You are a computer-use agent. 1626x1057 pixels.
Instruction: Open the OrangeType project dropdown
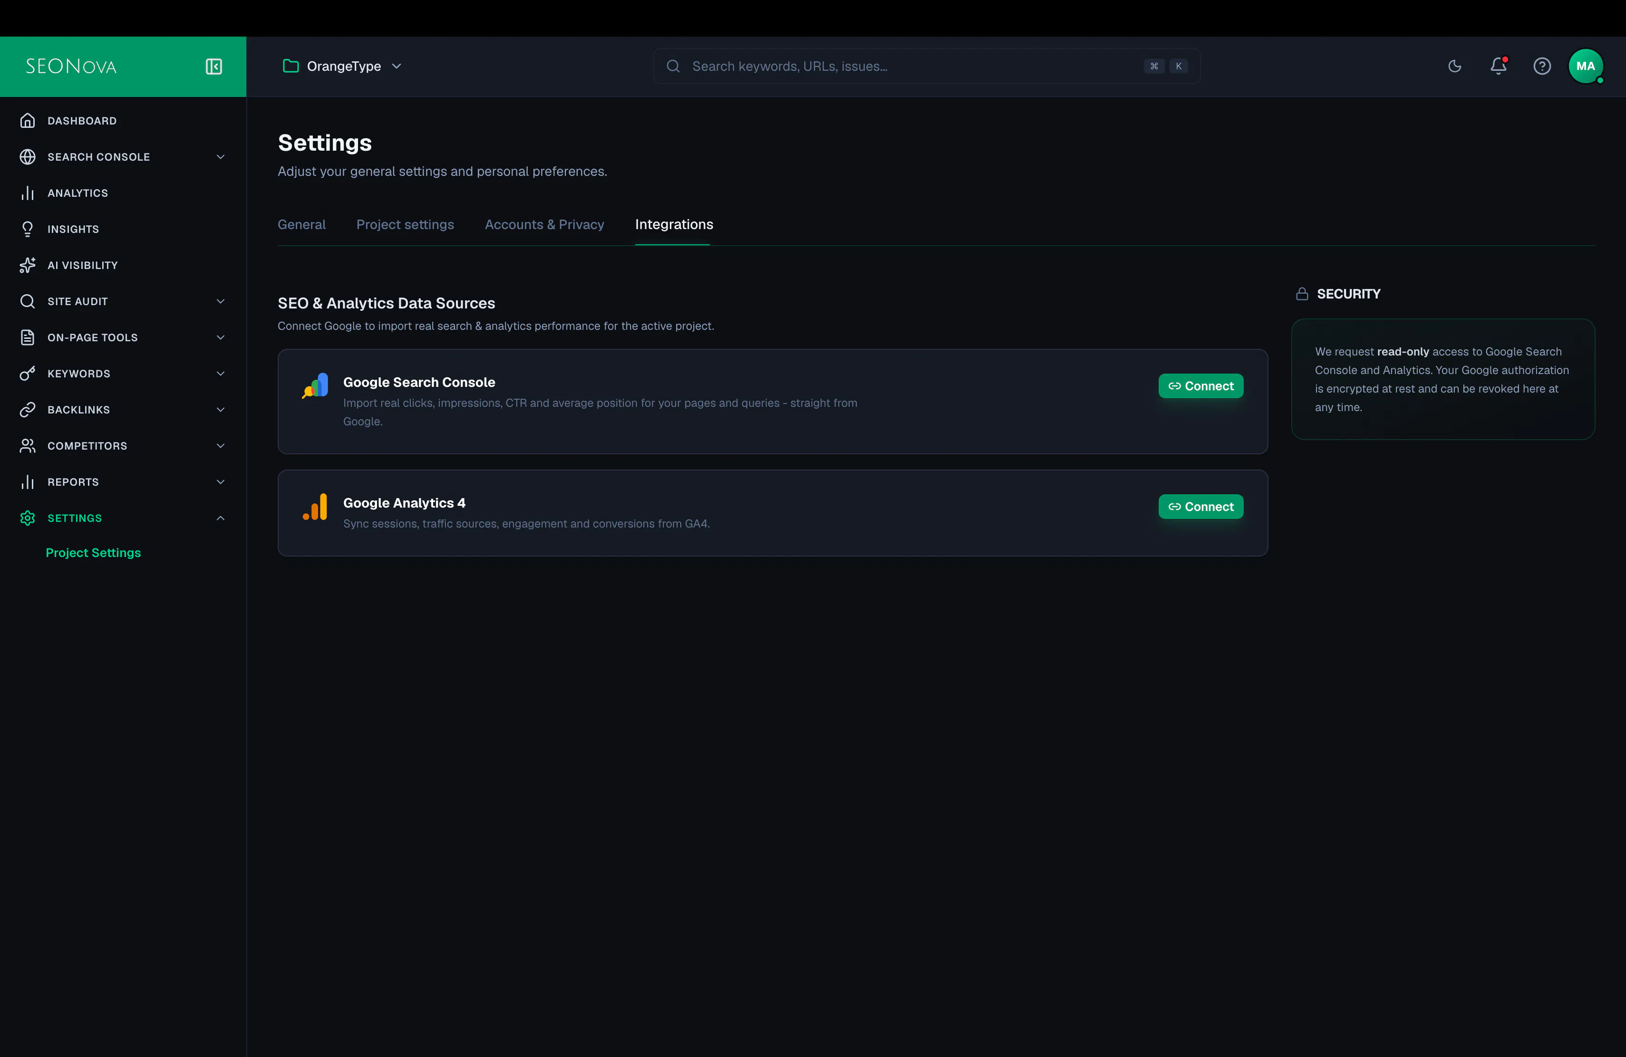point(342,66)
